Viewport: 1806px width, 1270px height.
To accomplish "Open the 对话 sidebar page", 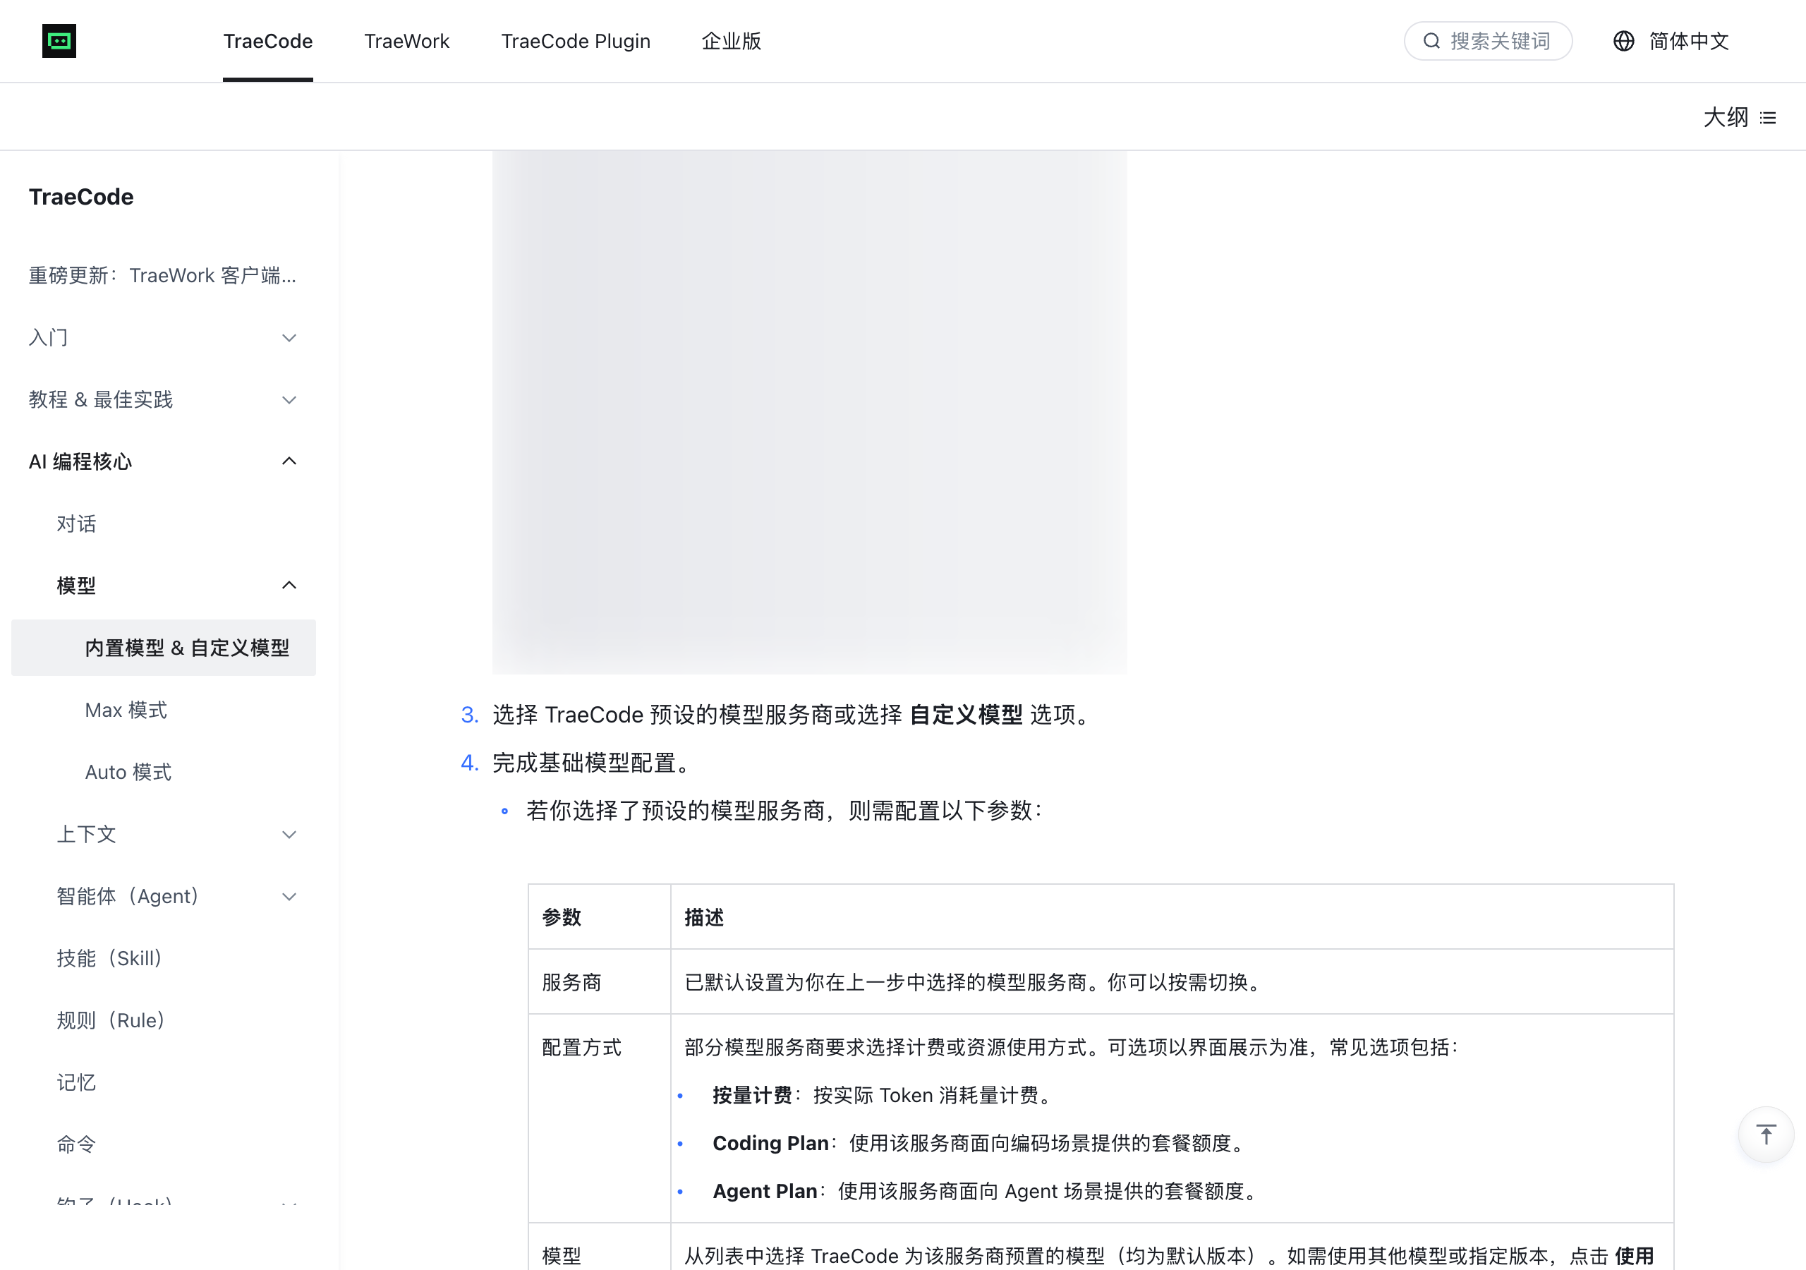I will (76, 524).
